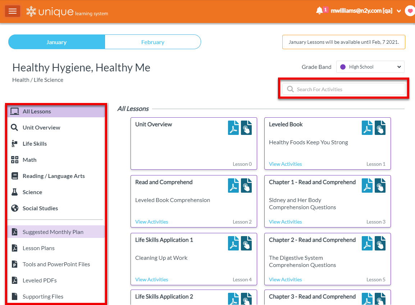View Activities for Chapter 1 Read and Comprehend

pyautogui.click(x=285, y=222)
